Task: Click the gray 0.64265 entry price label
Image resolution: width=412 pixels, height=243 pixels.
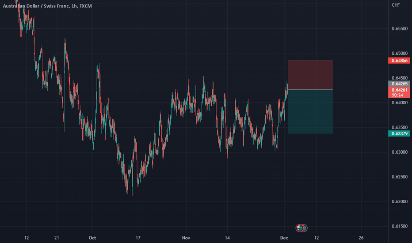Action: click(x=399, y=84)
